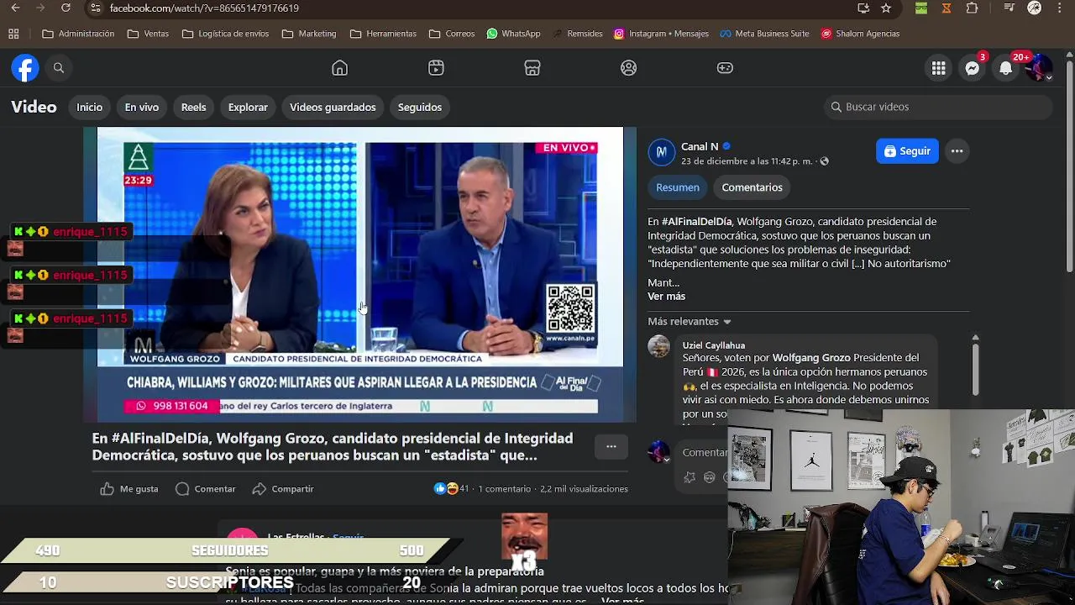Click the browser forward arrow
Screen dimensions: 1075x605
tap(40, 8)
